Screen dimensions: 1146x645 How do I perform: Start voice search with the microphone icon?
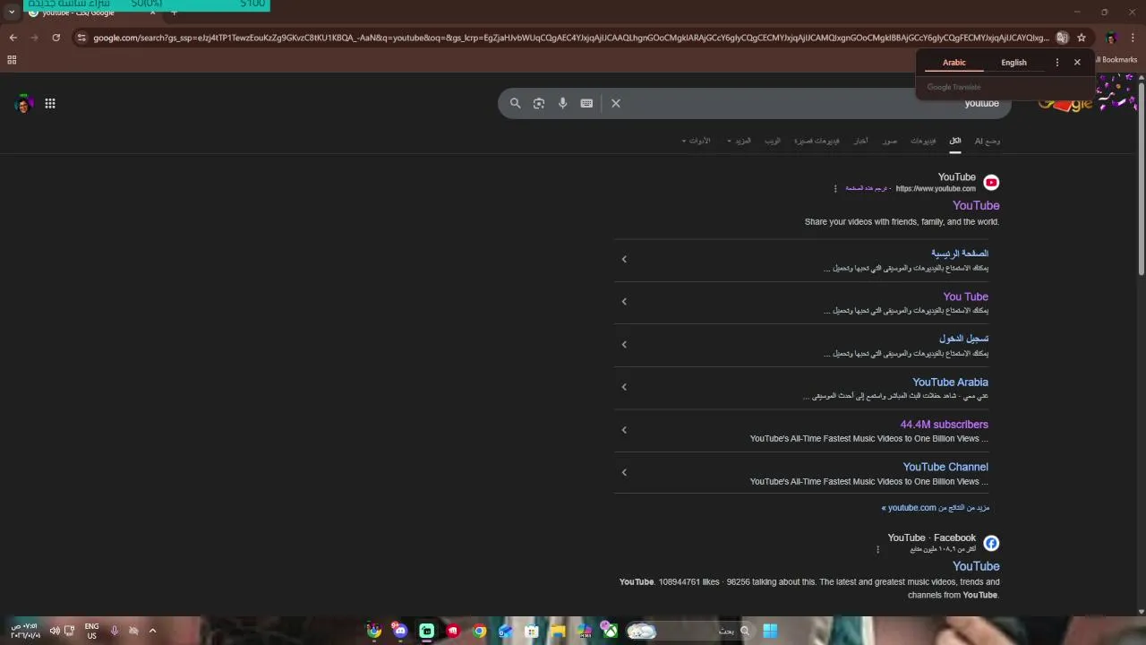[x=562, y=103]
